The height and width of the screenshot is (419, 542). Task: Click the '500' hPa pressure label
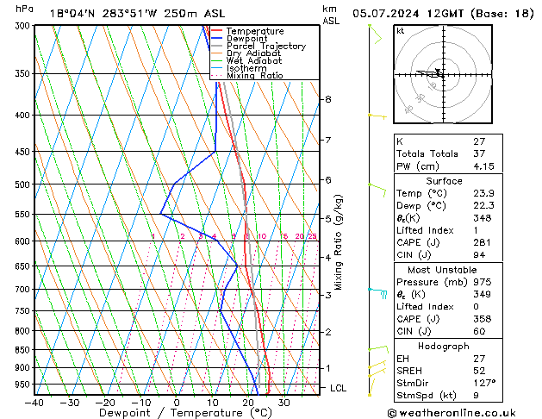[24, 184]
